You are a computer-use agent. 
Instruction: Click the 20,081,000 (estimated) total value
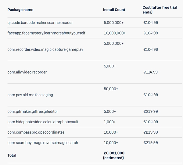click(x=114, y=156)
